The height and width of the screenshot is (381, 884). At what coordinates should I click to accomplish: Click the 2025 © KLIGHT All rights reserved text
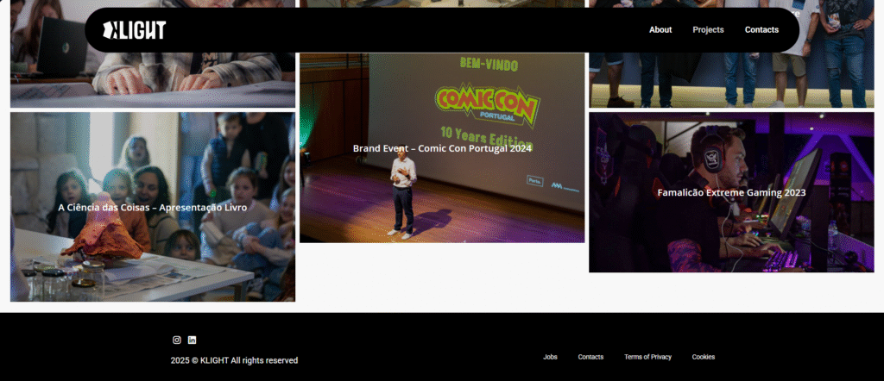click(x=234, y=360)
